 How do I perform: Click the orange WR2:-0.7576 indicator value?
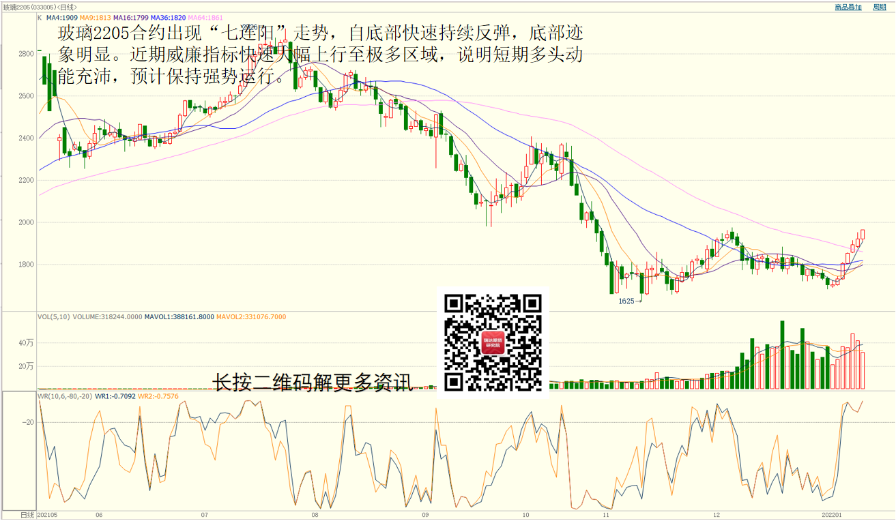click(x=158, y=396)
